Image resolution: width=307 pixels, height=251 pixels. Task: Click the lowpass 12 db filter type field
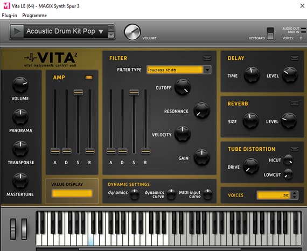point(175,69)
